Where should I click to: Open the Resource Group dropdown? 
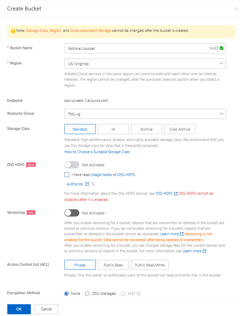click(x=145, y=114)
